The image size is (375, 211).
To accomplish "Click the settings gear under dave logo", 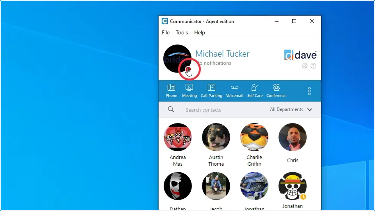I will (x=305, y=66).
